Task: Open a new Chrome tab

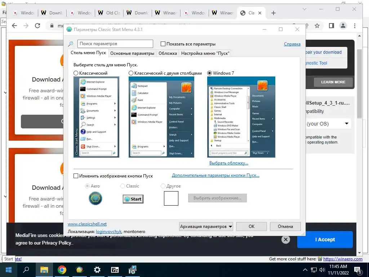Action: click(x=273, y=13)
